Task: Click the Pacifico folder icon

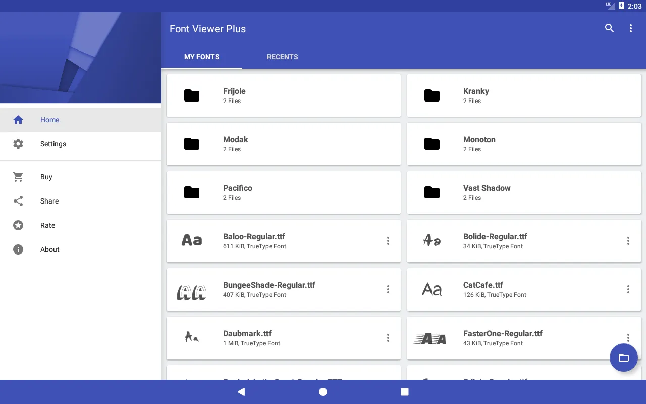Action: 192,192
